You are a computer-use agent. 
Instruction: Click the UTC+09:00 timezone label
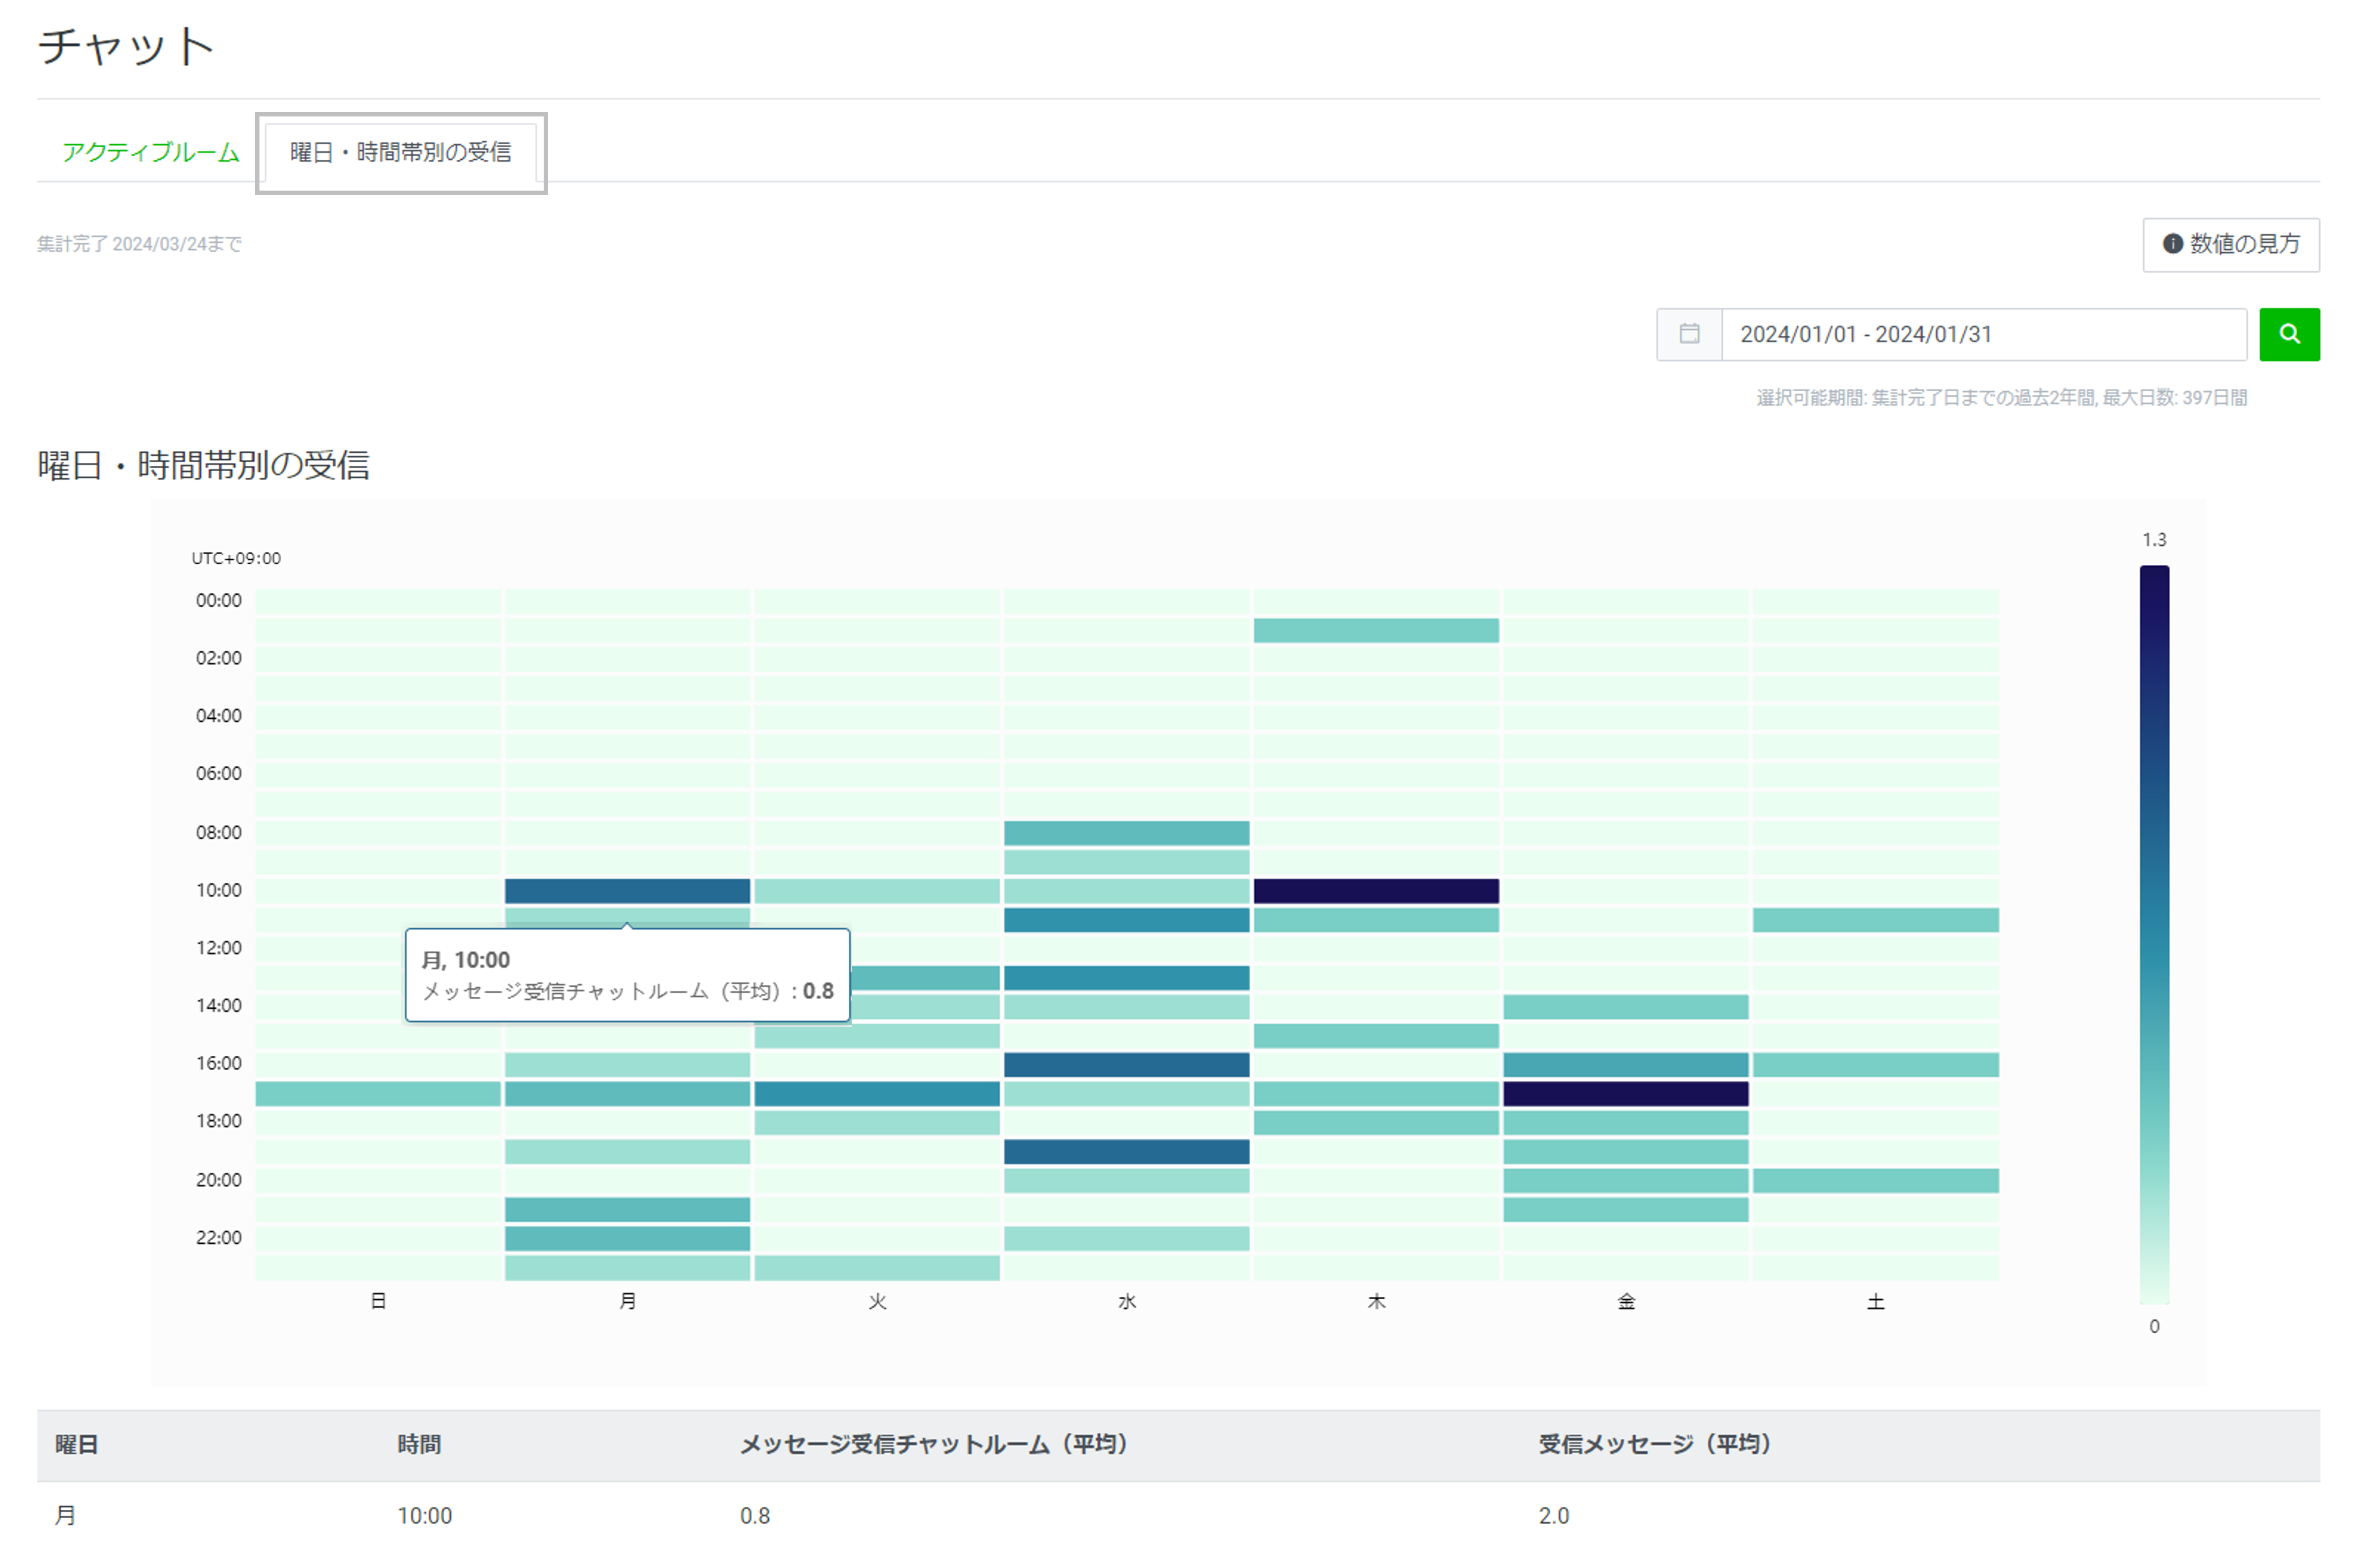pyautogui.click(x=235, y=558)
